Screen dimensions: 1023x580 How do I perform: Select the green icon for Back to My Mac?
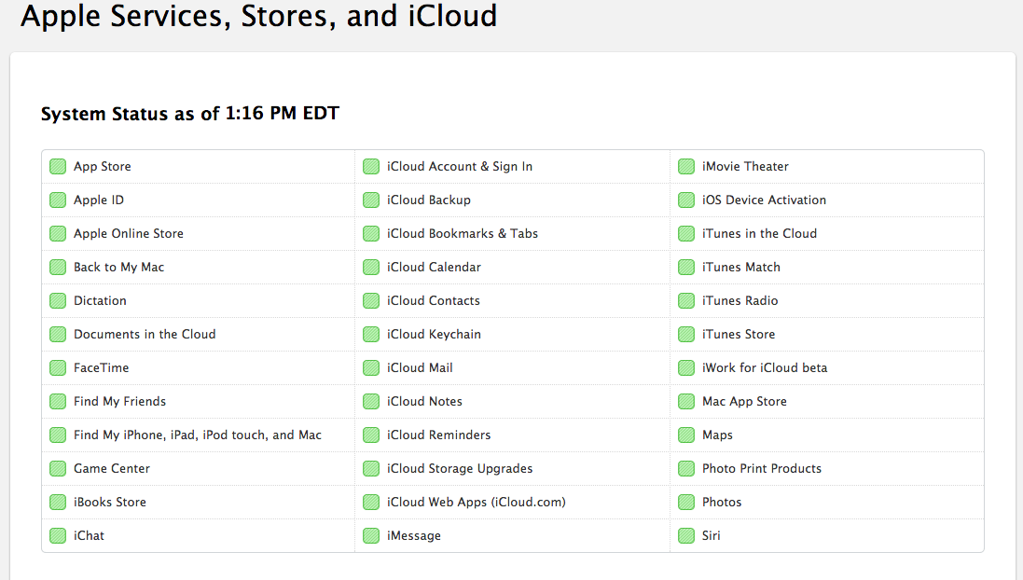58,267
